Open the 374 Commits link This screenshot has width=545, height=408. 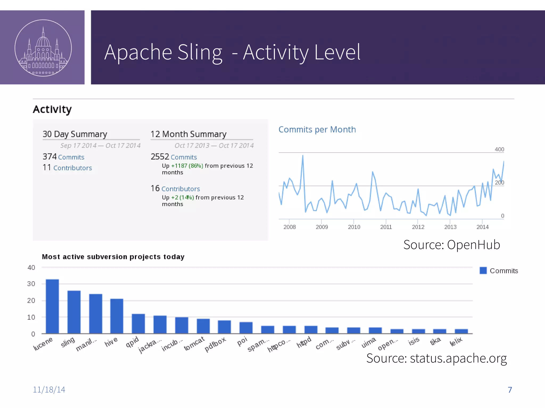pos(71,157)
